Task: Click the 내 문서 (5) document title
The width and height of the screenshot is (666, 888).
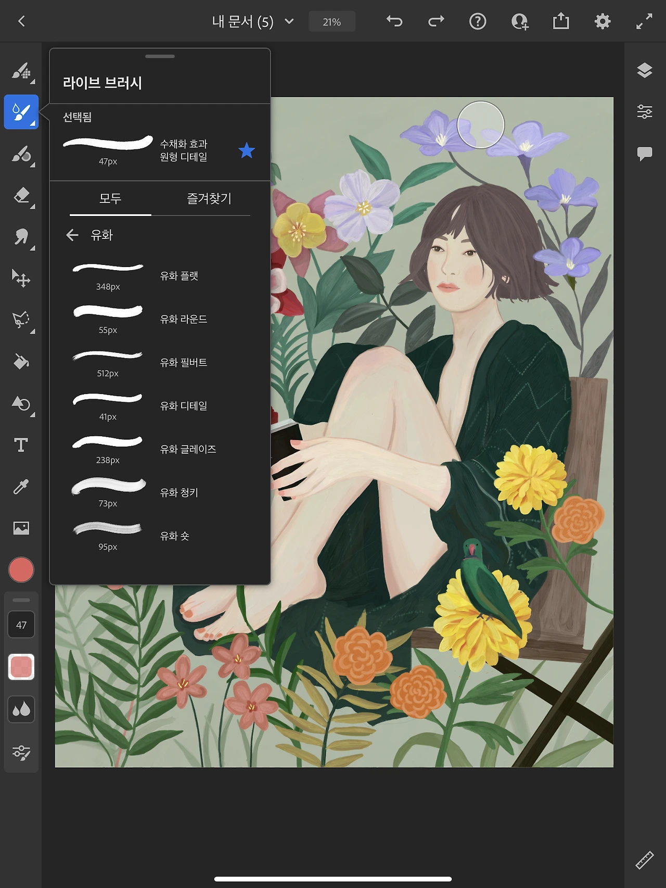Action: tap(243, 21)
